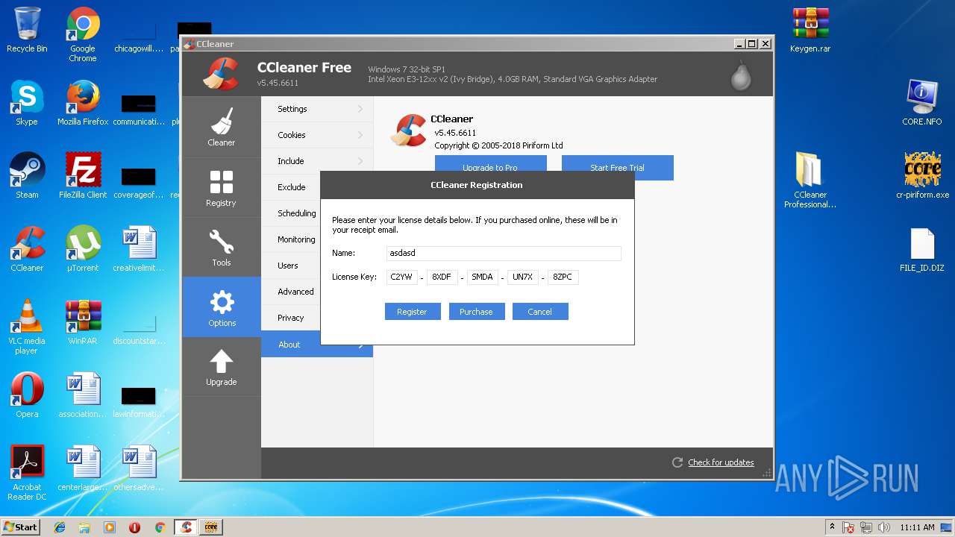Open Settings options page

[317, 109]
